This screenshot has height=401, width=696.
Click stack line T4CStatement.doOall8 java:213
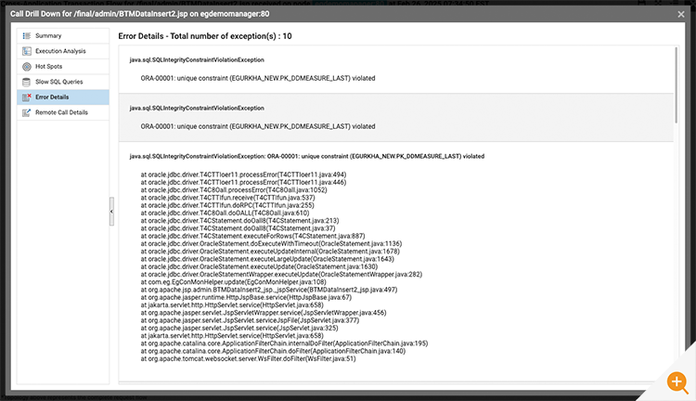(239, 221)
